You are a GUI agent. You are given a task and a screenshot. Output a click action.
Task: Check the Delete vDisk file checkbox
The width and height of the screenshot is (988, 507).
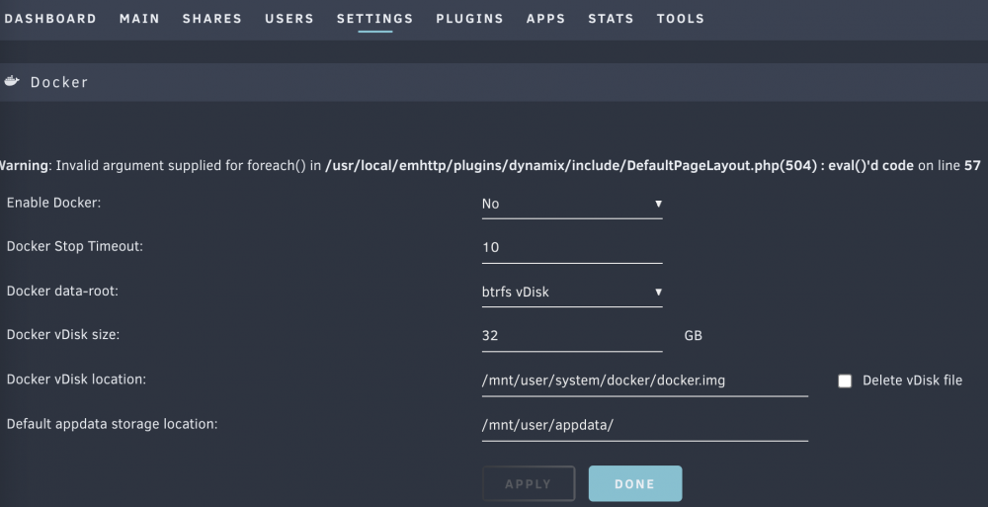(845, 380)
